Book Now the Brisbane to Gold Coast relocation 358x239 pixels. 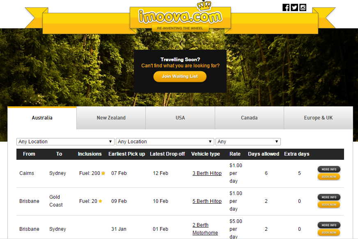click(329, 205)
